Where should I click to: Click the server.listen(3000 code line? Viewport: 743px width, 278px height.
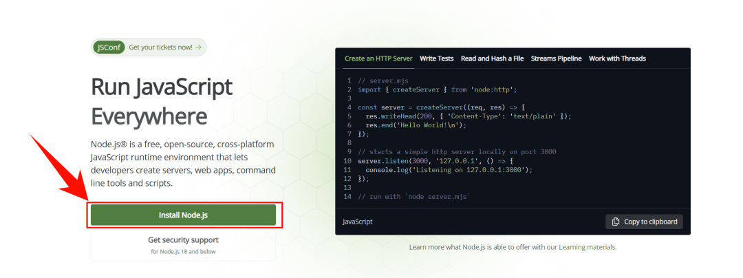tap(435, 161)
